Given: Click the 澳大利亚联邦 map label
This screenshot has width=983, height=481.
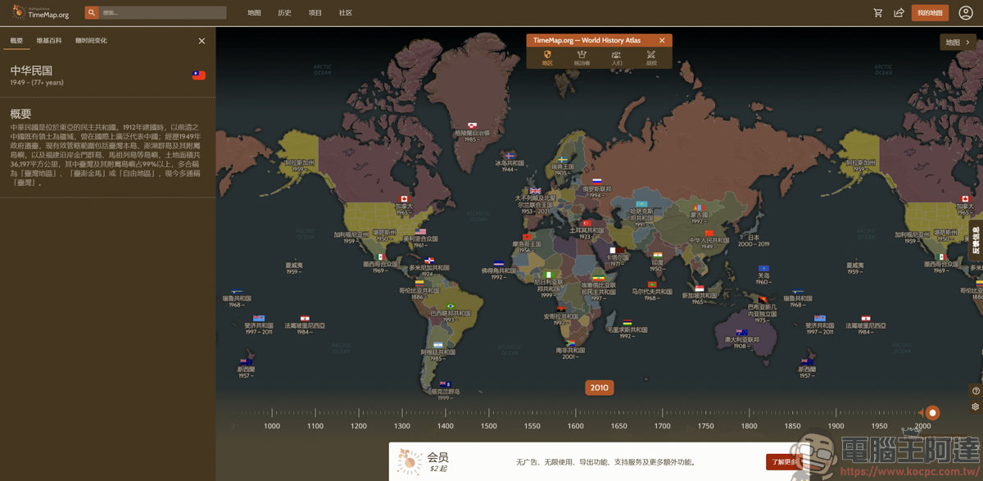Looking at the screenshot, I should (x=742, y=339).
